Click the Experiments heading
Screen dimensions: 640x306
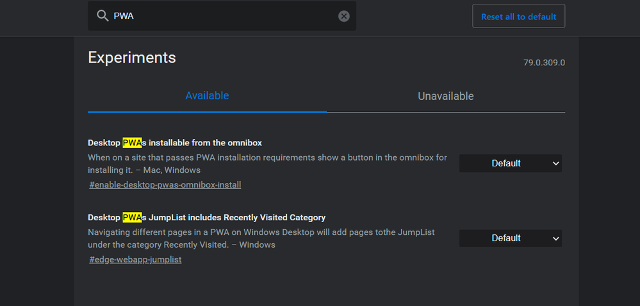[132, 58]
